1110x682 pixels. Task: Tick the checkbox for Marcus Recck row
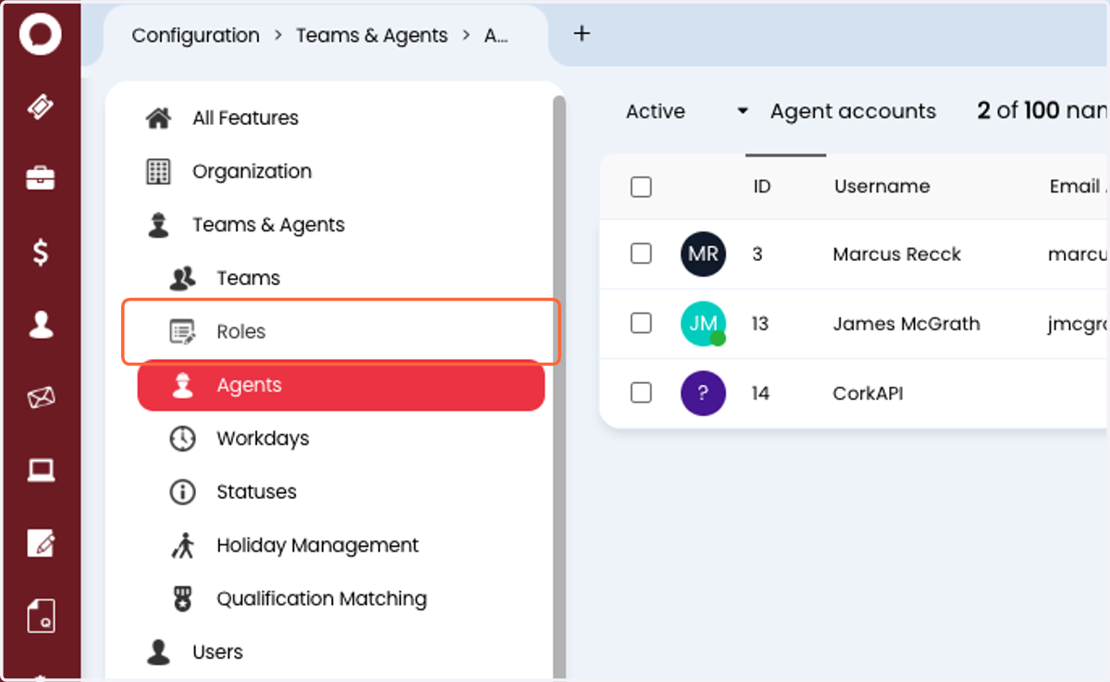(x=641, y=254)
